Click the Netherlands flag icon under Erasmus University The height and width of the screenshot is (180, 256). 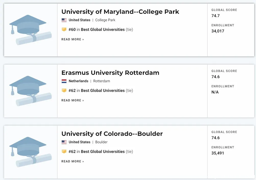coord(64,81)
